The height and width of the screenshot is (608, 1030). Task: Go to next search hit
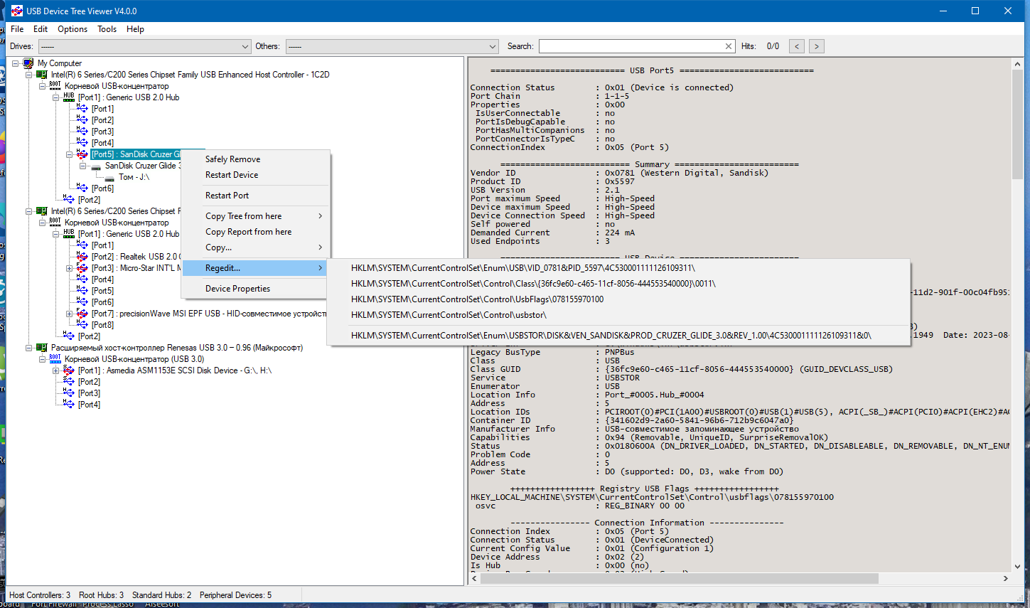817,46
